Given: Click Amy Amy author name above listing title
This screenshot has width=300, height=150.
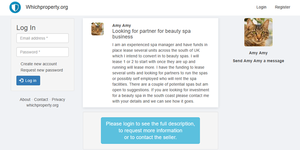Looking at the screenshot, I should pos(122,25).
